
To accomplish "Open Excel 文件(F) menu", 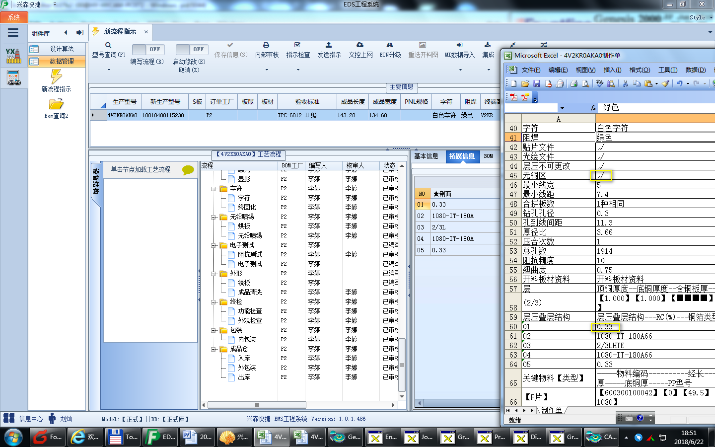I will pos(531,70).
